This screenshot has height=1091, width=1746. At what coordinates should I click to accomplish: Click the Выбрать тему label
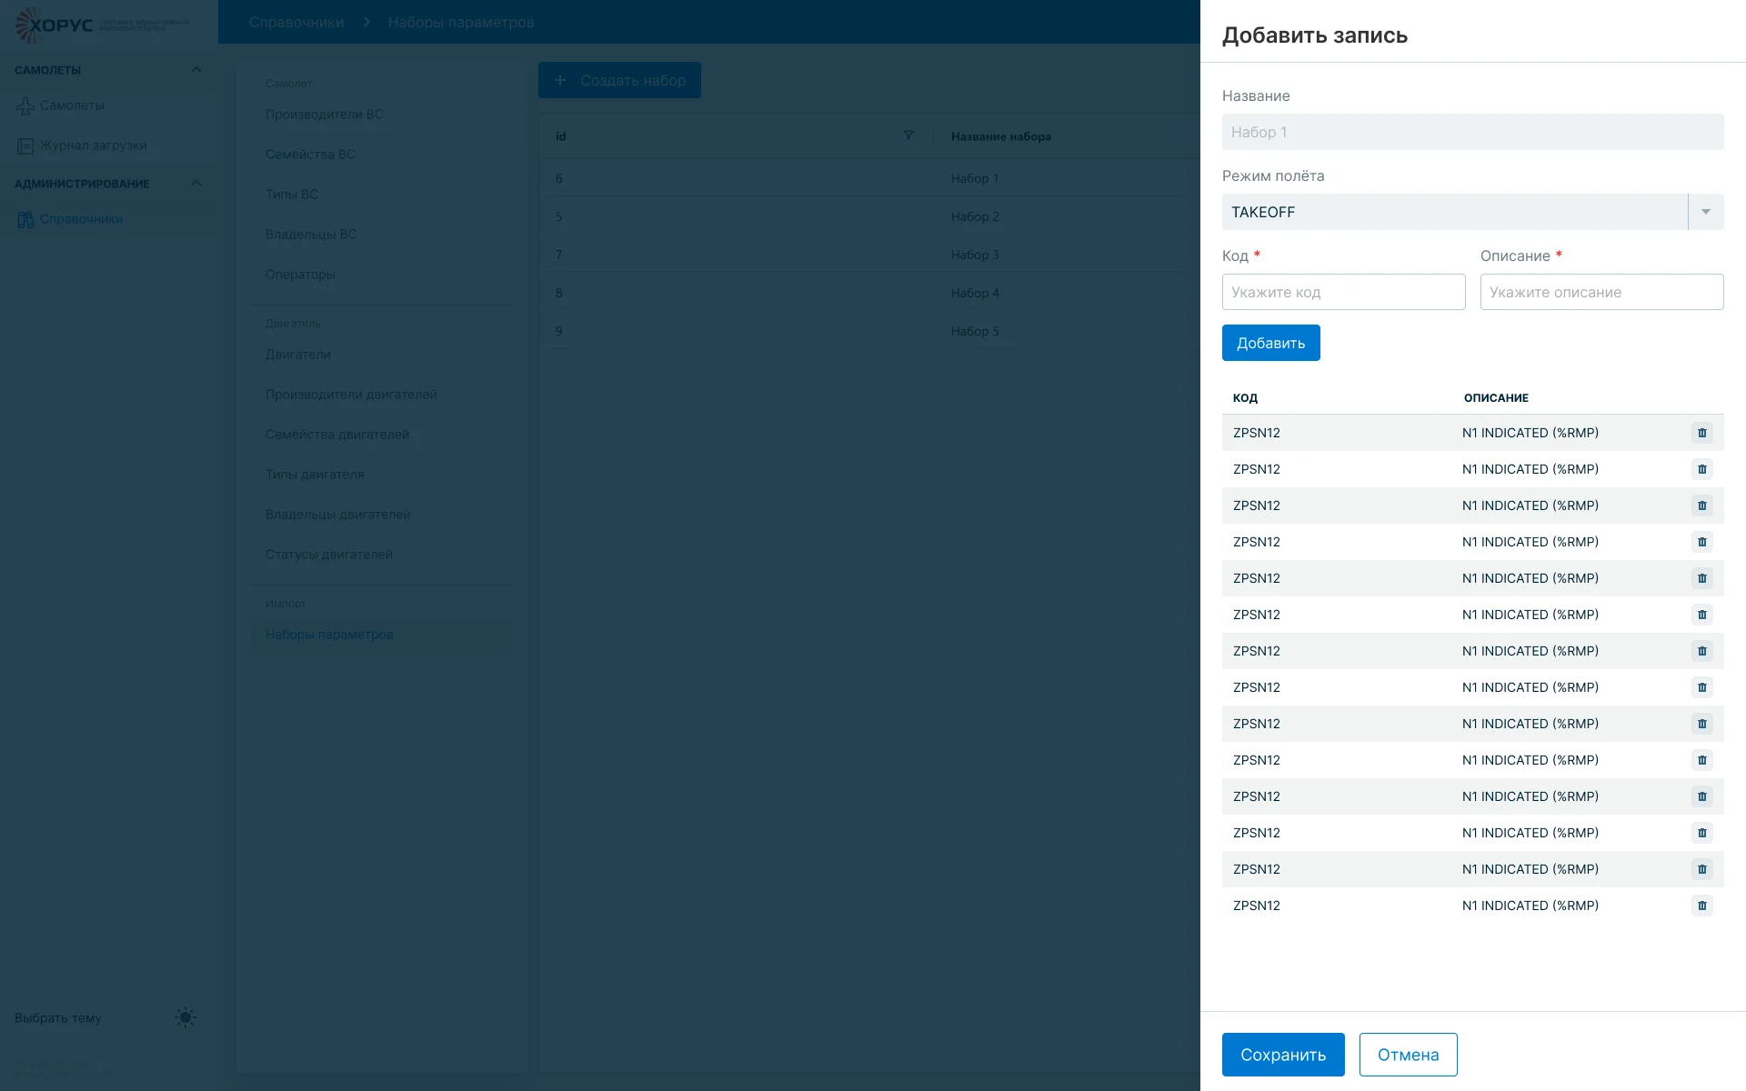click(58, 1018)
